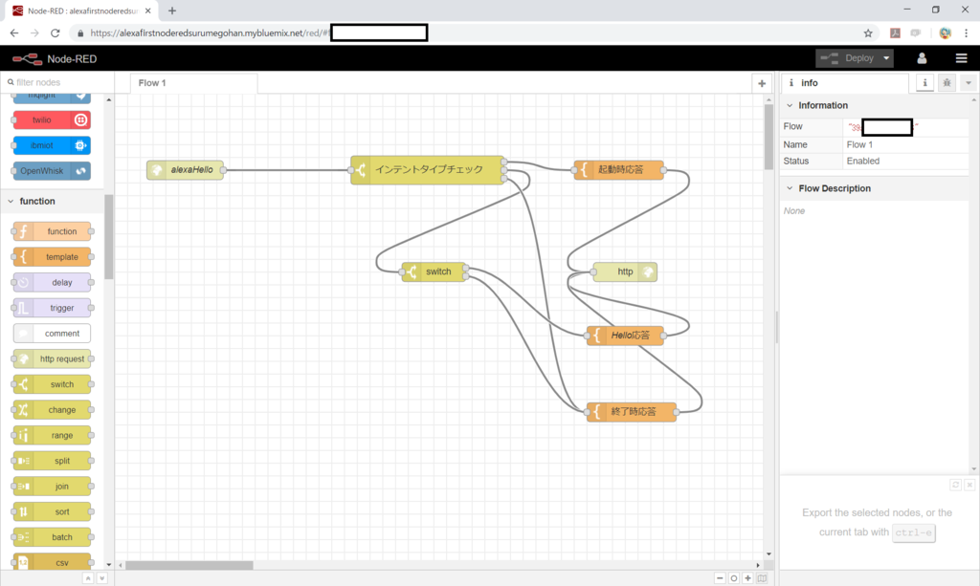Open the Deploy options dropdown arrow
This screenshot has height=586, width=980.
click(886, 58)
